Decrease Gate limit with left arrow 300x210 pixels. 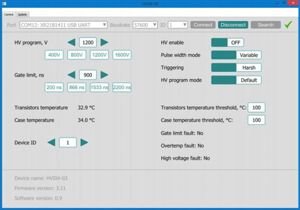click(x=71, y=75)
